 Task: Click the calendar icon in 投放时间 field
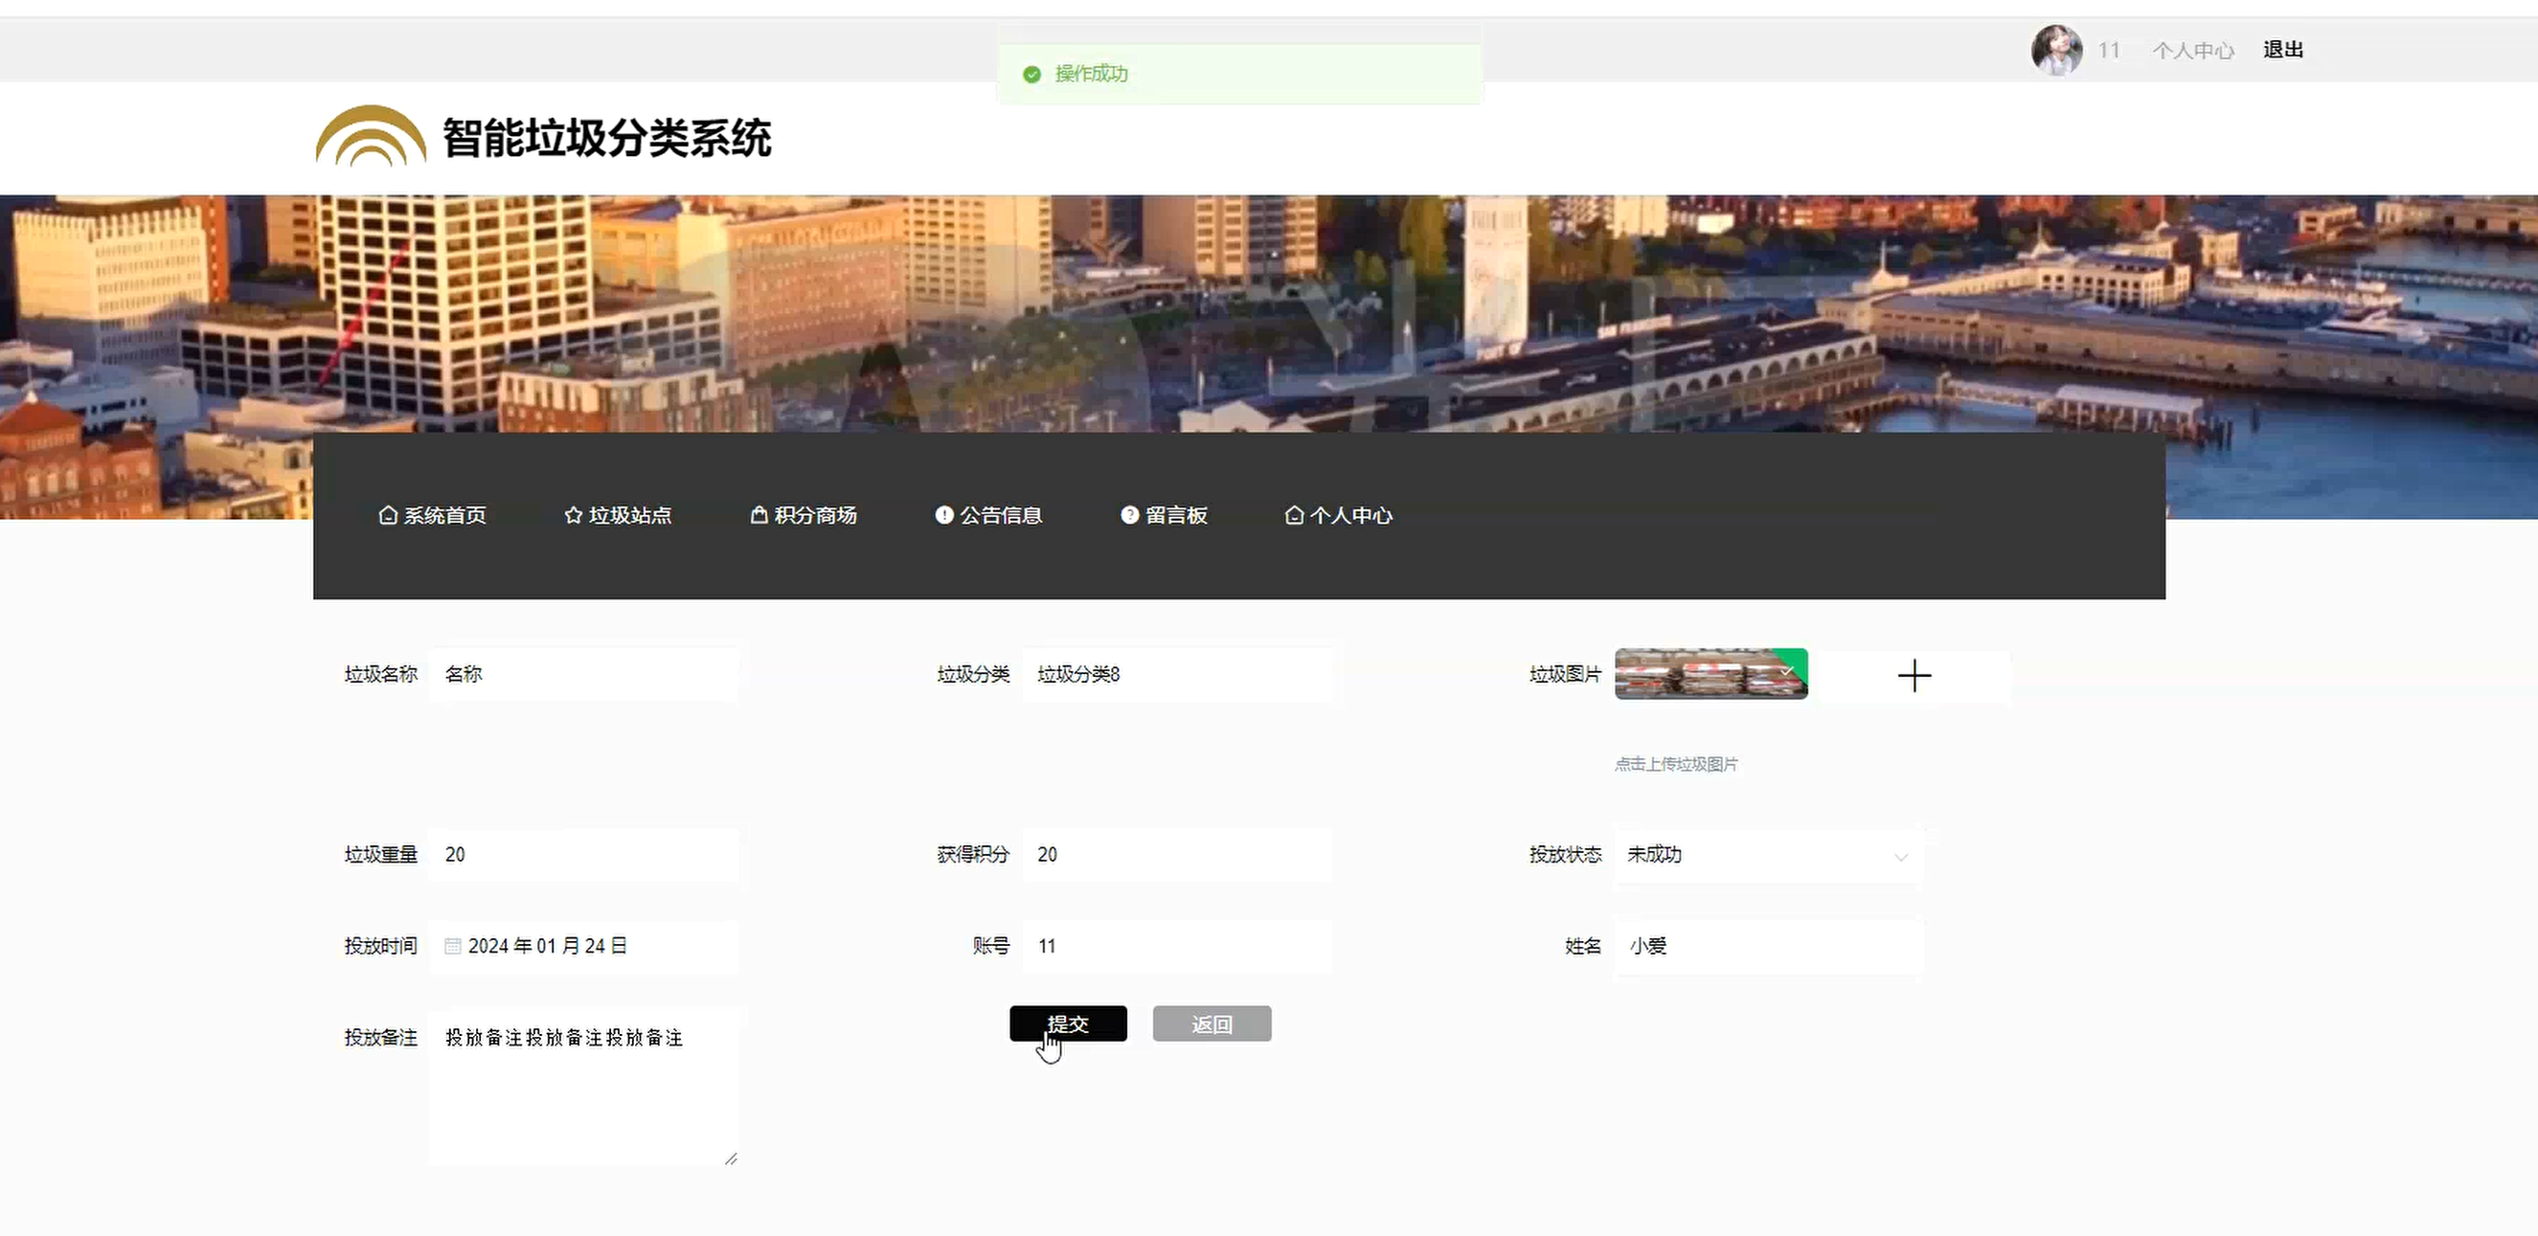pyautogui.click(x=452, y=947)
